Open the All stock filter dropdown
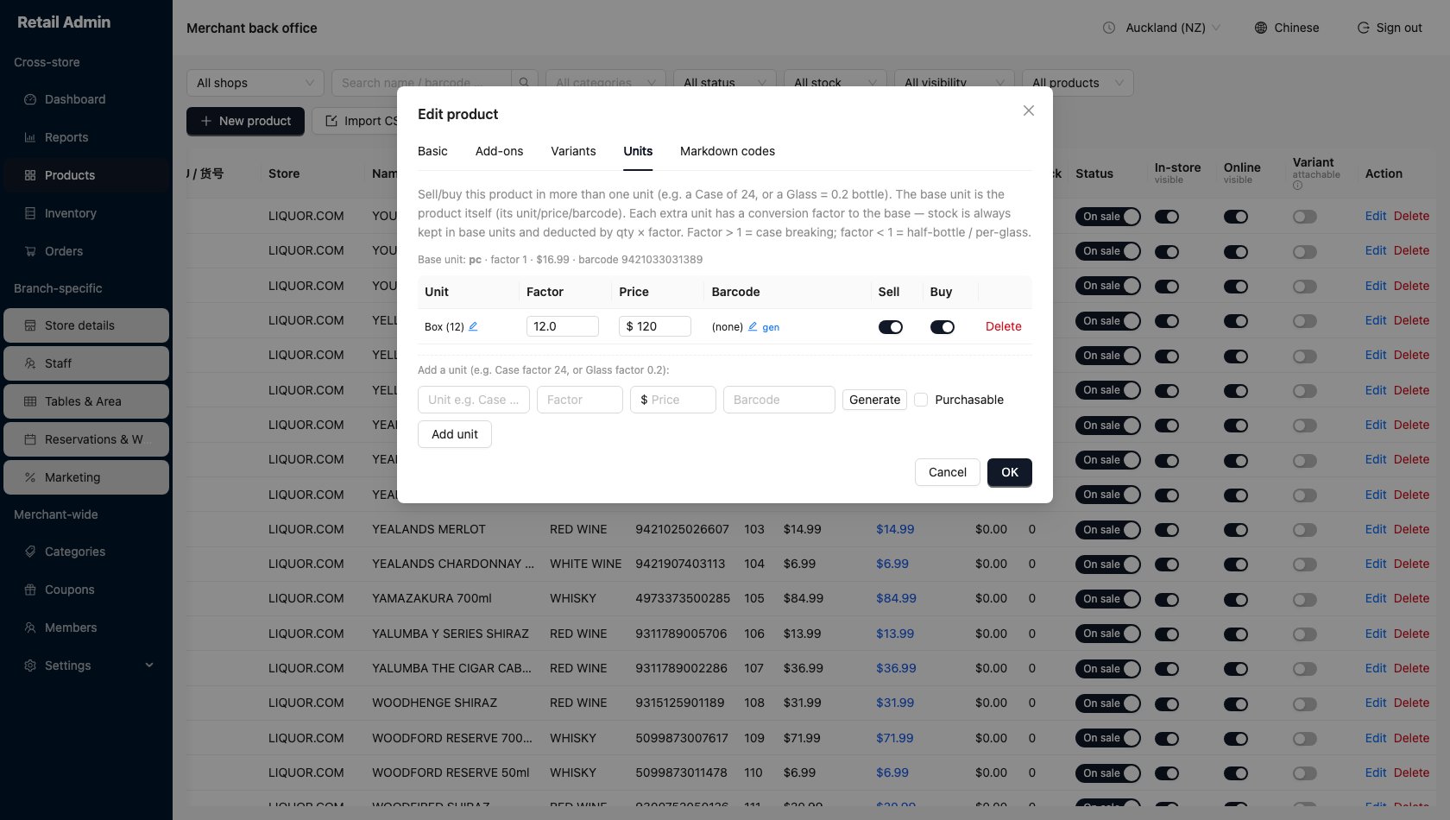The image size is (1450, 820). [x=835, y=83]
